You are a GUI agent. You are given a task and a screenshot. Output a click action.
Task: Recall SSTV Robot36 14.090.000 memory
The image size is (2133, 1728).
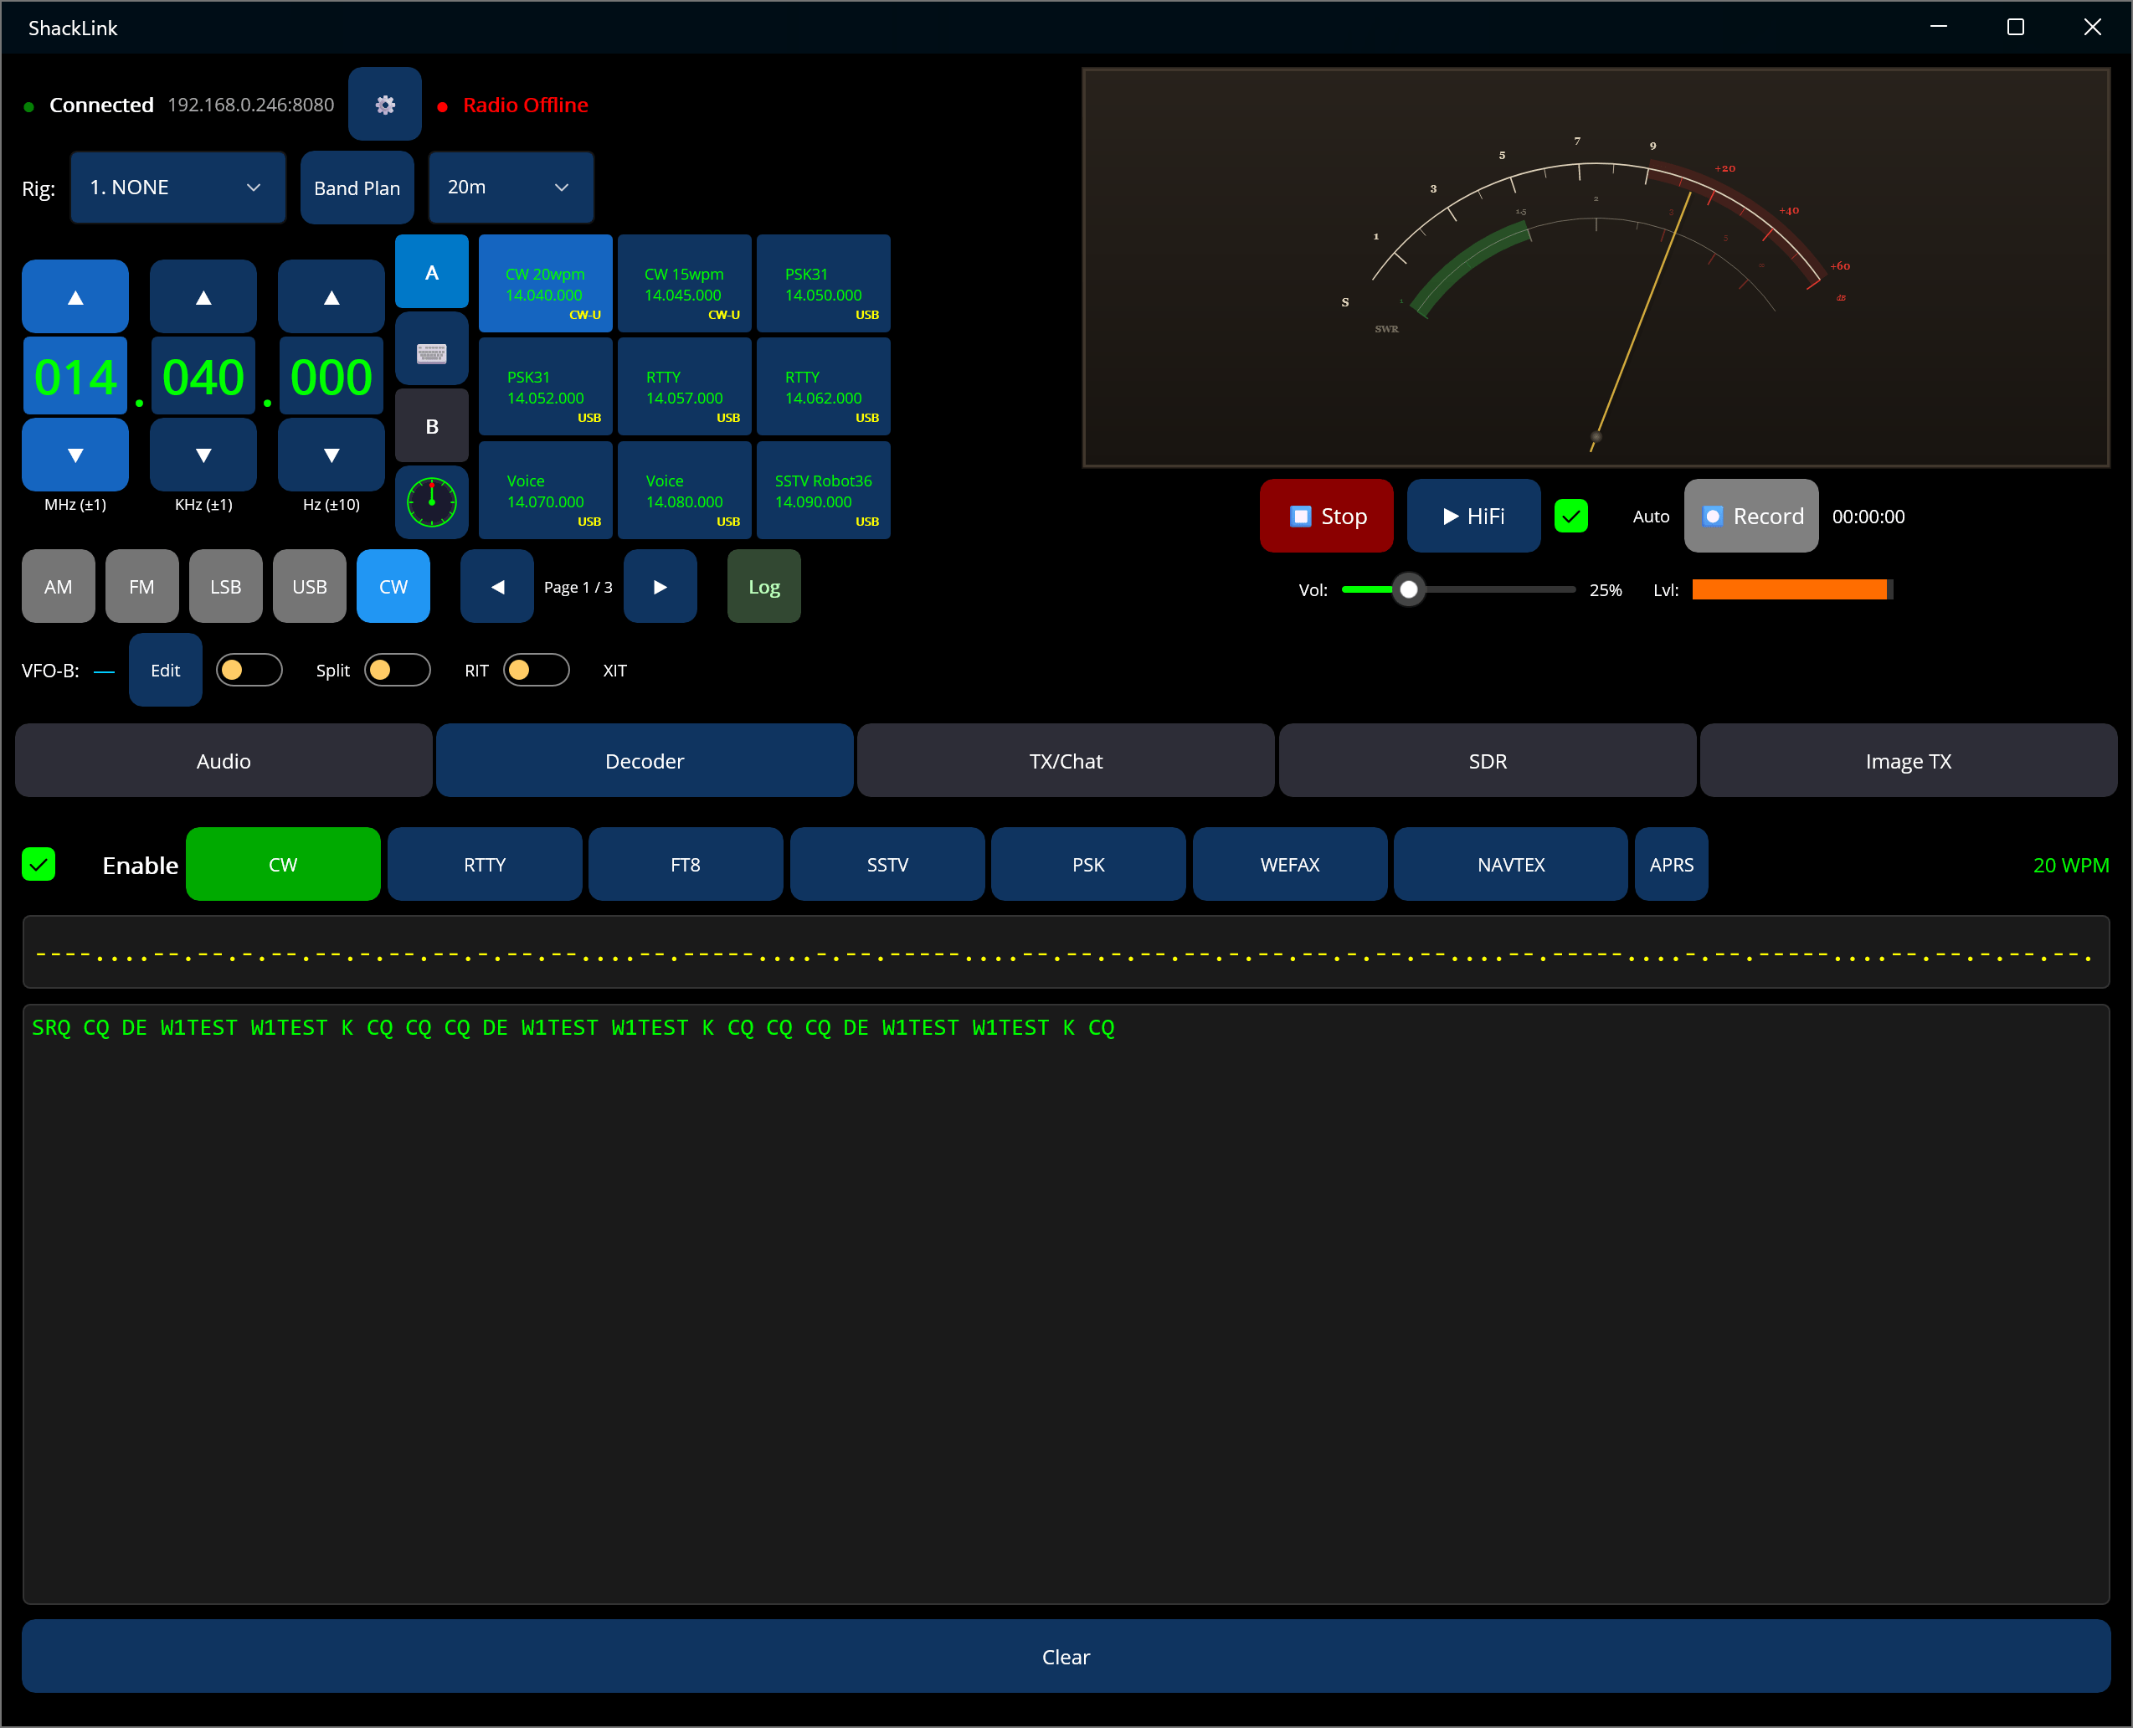tap(823, 491)
